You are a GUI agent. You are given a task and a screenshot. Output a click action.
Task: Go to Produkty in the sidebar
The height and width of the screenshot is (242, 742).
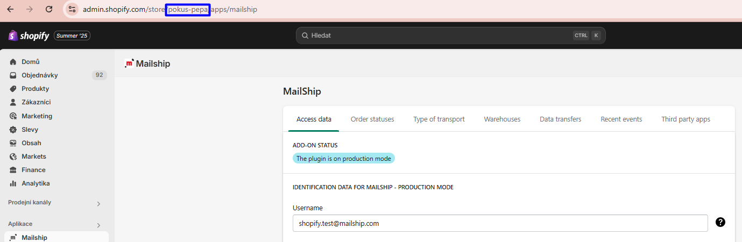tap(35, 89)
